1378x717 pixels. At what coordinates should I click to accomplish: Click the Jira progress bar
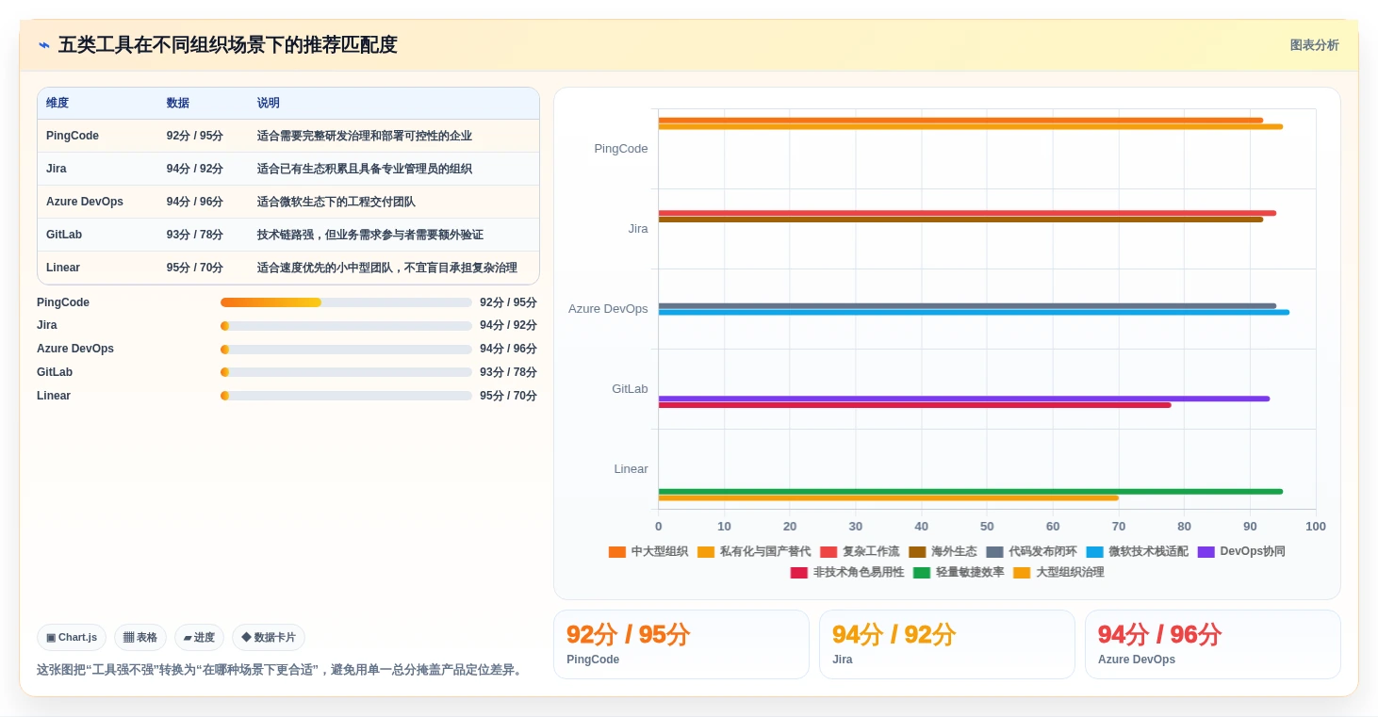(346, 326)
